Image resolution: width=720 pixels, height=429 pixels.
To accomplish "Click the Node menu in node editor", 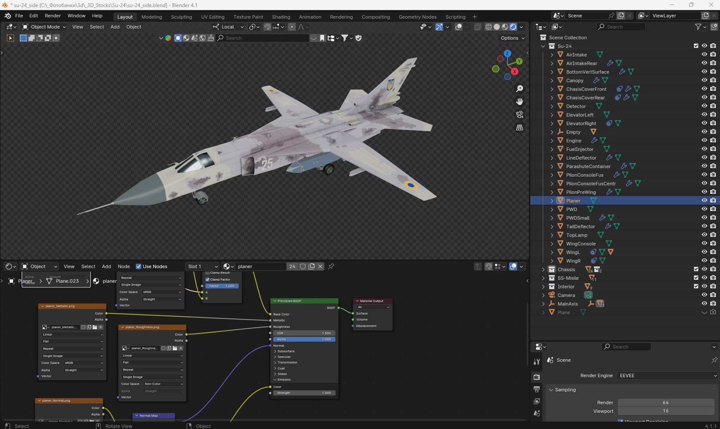I will (x=124, y=267).
